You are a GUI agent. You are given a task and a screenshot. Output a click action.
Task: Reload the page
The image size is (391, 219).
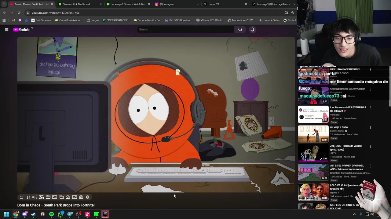[19, 13]
